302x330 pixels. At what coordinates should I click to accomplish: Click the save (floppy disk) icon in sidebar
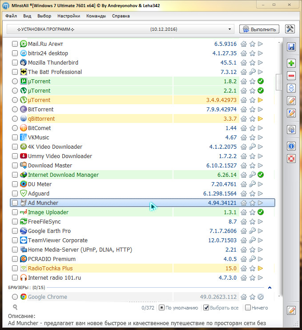[291, 47]
